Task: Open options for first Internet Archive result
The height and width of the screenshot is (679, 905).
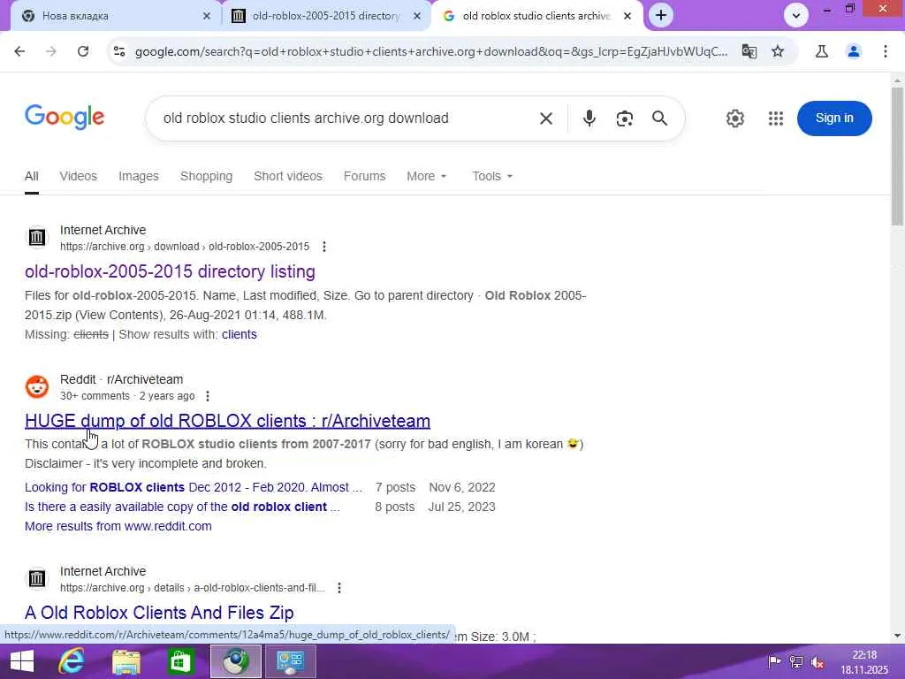Action: pos(324,247)
